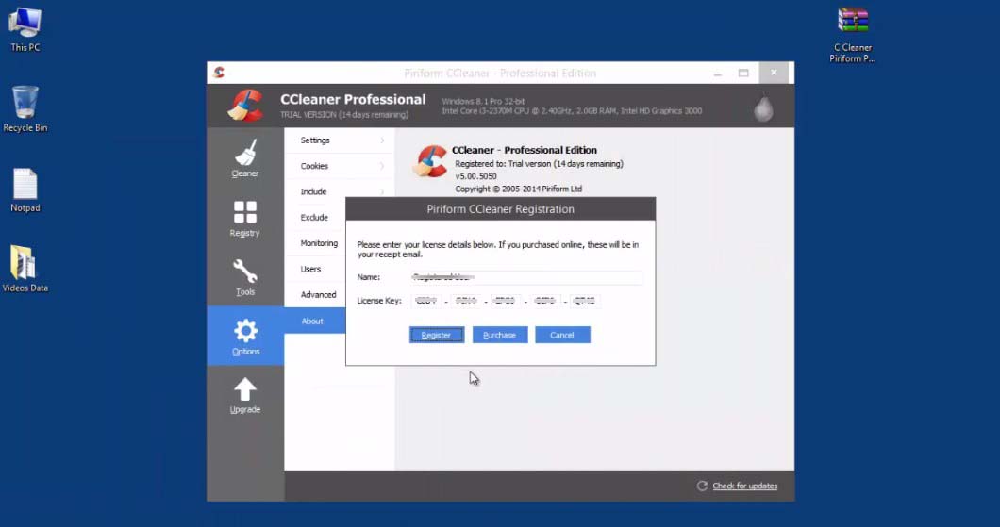Click the Purchase button
This screenshot has height=527, width=1000.
[499, 335]
